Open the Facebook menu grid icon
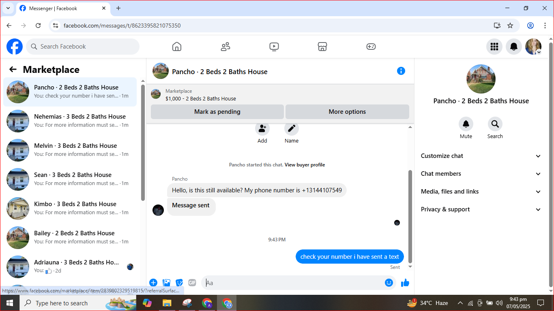 coord(494,47)
